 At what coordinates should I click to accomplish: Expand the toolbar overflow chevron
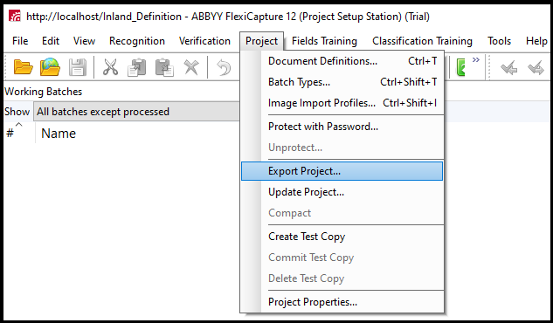[x=476, y=60]
